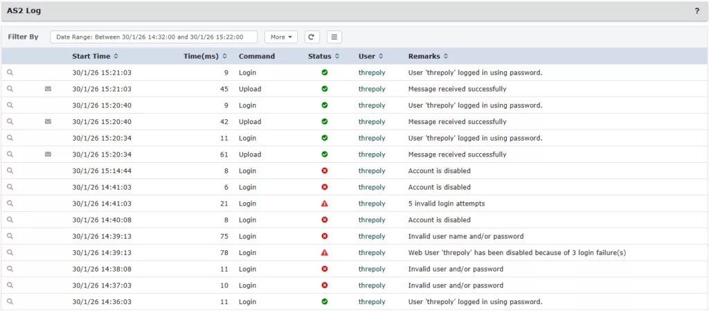Expand the More filter dropdown
This screenshot has height=311, width=709.
281,37
